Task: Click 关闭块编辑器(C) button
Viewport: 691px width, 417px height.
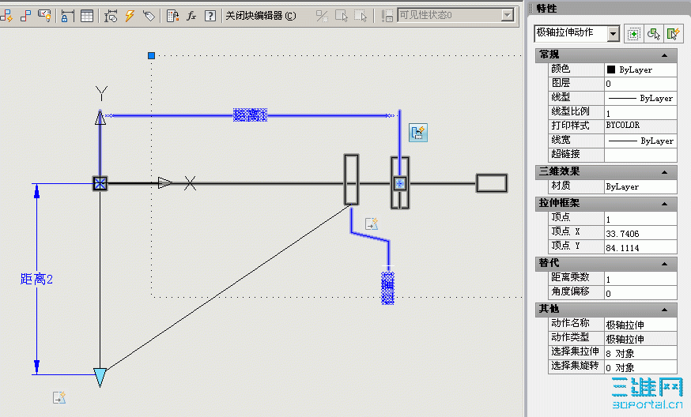Action: pyautogui.click(x=261, y=16)
